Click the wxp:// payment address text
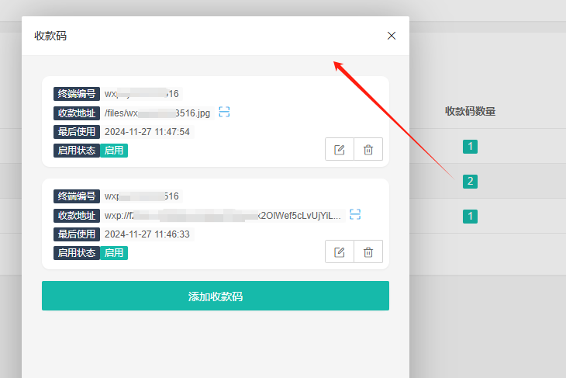Viewport: 566px width, 378px height. (x=223, y=215)
